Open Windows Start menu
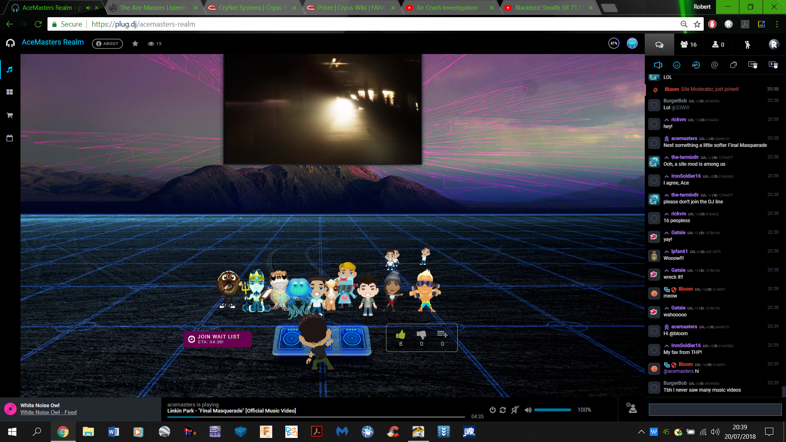The height and width of the screenshot is (442, 786). click(12, 432)
